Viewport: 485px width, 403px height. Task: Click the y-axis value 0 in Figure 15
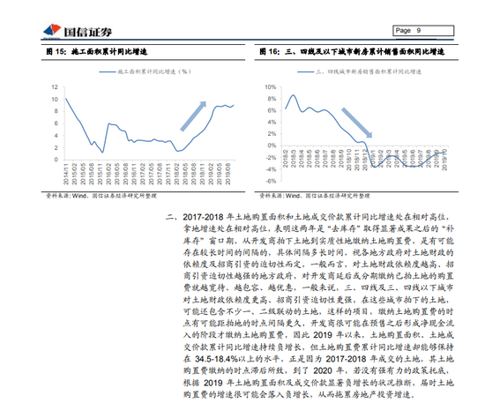(x=56, y=160)
